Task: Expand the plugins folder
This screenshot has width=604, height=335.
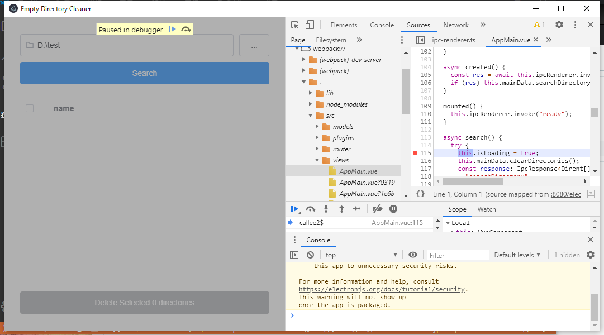Action: click(317, 138)
